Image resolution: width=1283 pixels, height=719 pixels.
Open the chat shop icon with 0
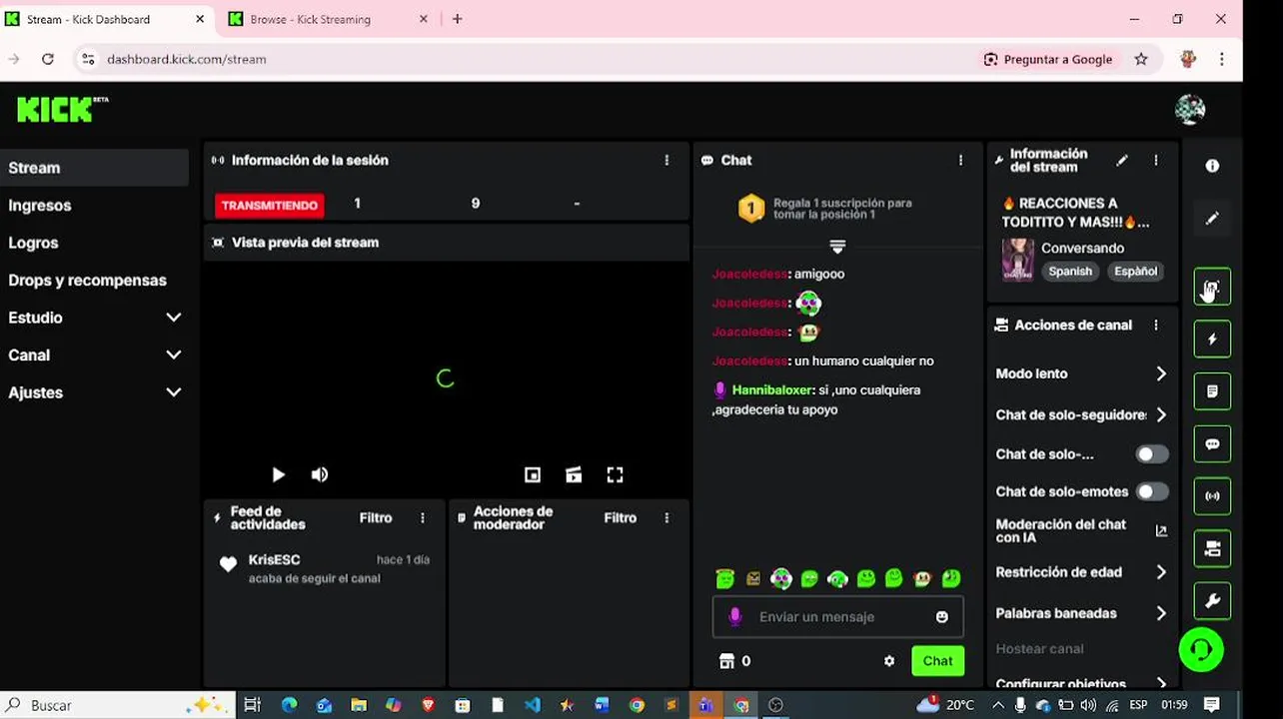click(x=734, y=661)
